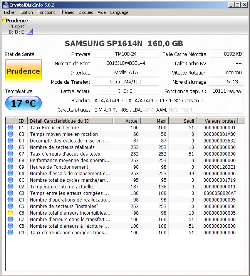This screenshot has width=250, height=276.
Task: Click the cache size 8192 KB field
Action: point(226,54)
